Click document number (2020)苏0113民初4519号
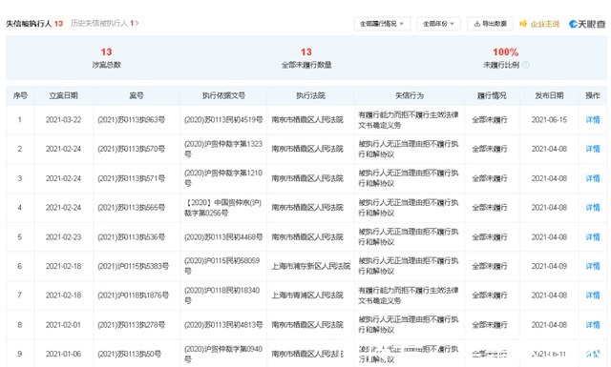The width and height of the screenshot is (611, 367). click(223, 120)
